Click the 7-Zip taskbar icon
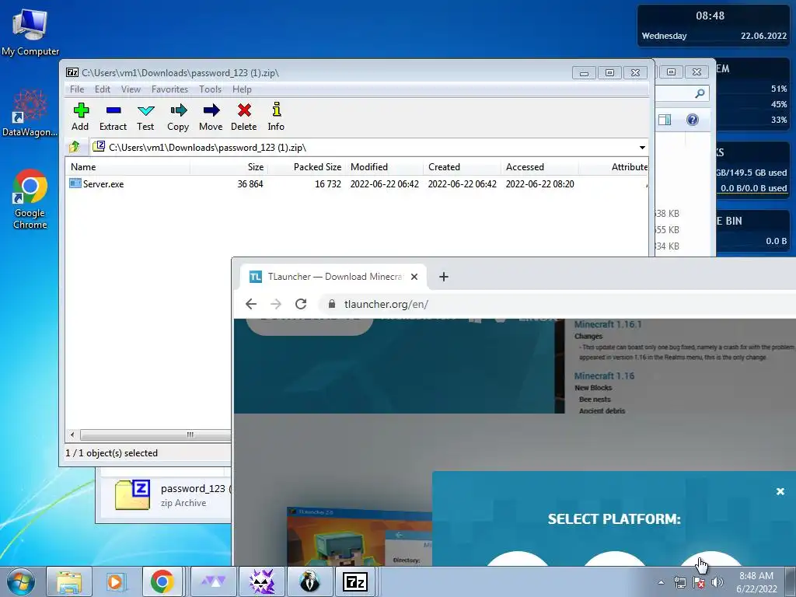This screenshot has height=597, width=796. pos(354,581)
